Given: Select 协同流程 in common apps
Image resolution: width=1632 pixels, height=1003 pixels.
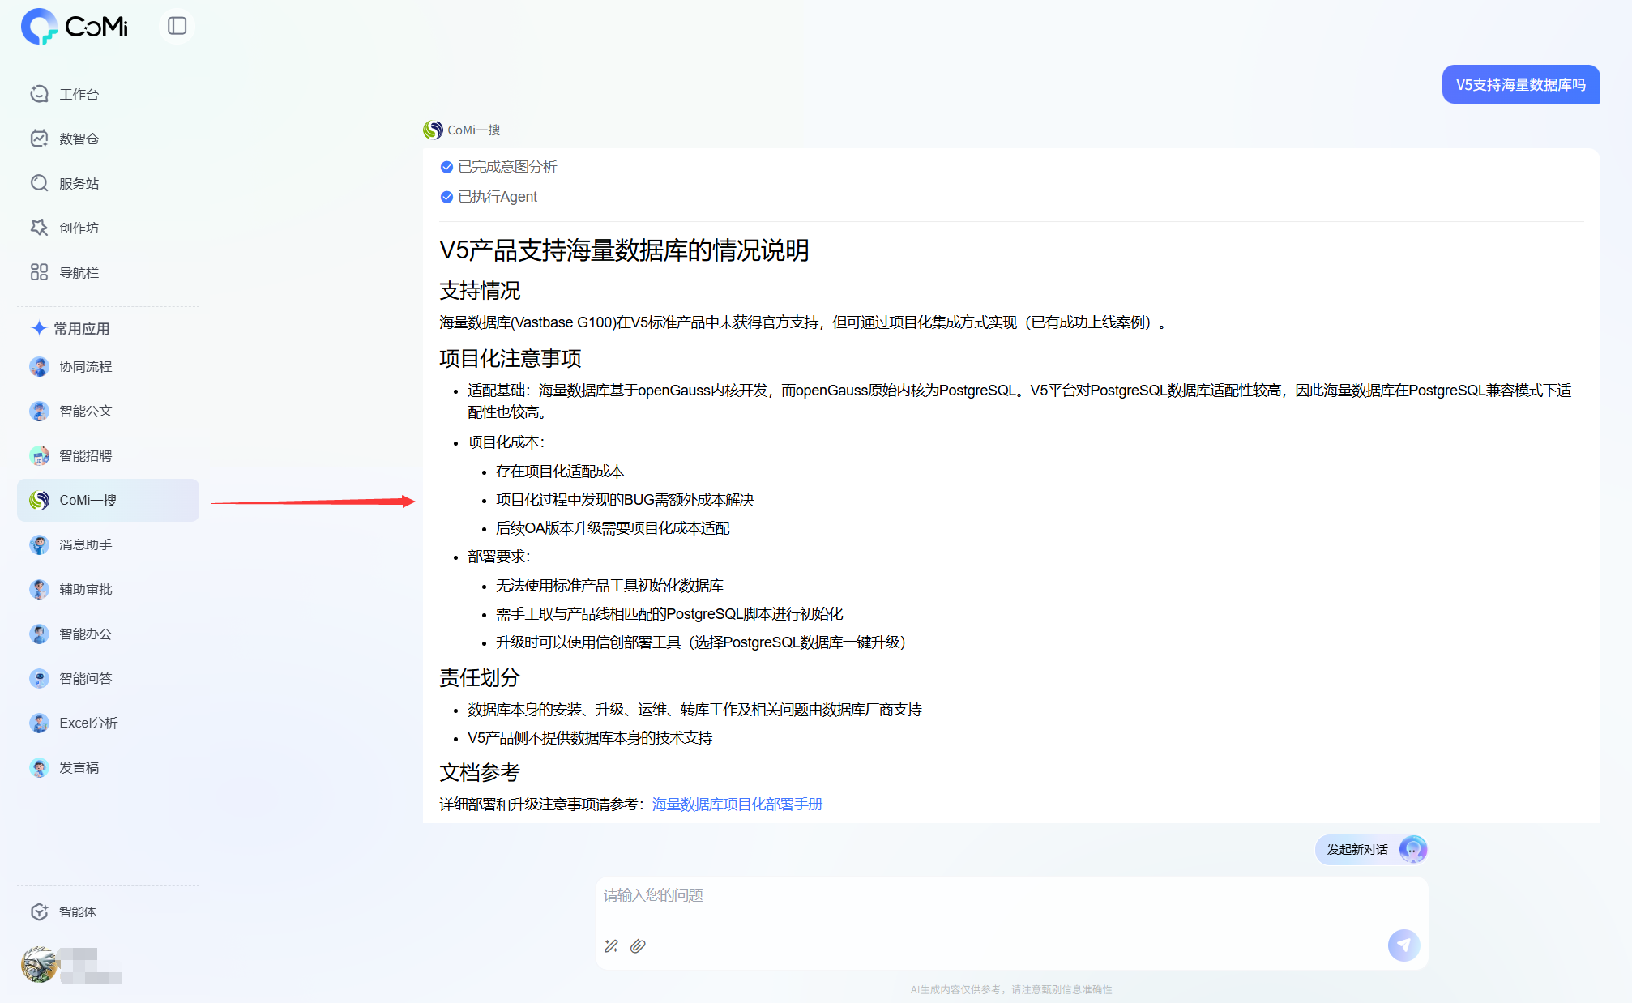Looking at the screenshot, I should click(x=85, y=366).
